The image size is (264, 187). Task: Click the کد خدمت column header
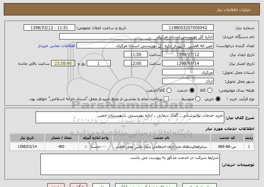click(227, 138)
